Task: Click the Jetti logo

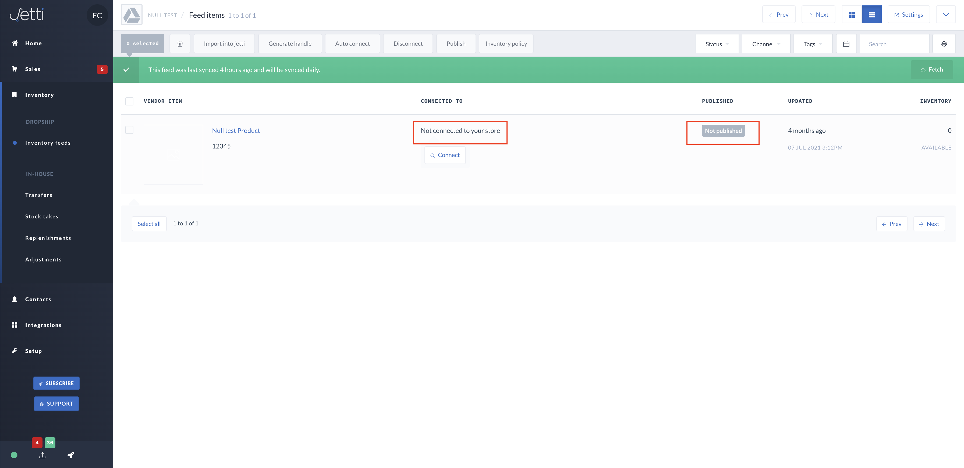Action: 27,15
